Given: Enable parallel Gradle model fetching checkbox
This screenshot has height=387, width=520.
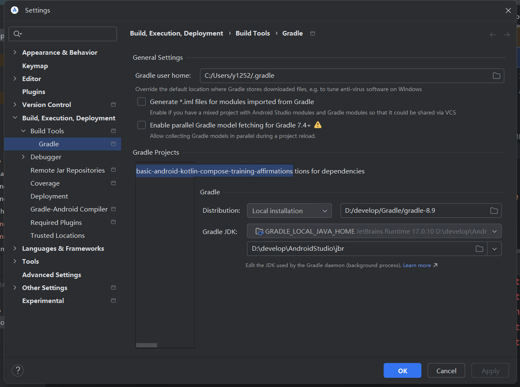Looking at the screenshot, I should 142,125.
